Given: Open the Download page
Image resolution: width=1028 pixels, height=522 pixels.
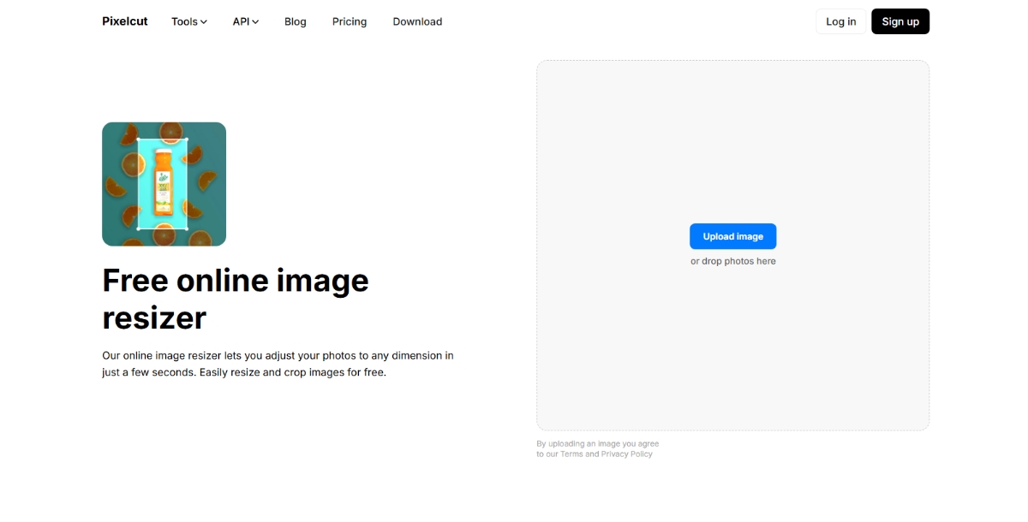Looking at the screenshot, I should pyautogui.click(x=417, y=21).
